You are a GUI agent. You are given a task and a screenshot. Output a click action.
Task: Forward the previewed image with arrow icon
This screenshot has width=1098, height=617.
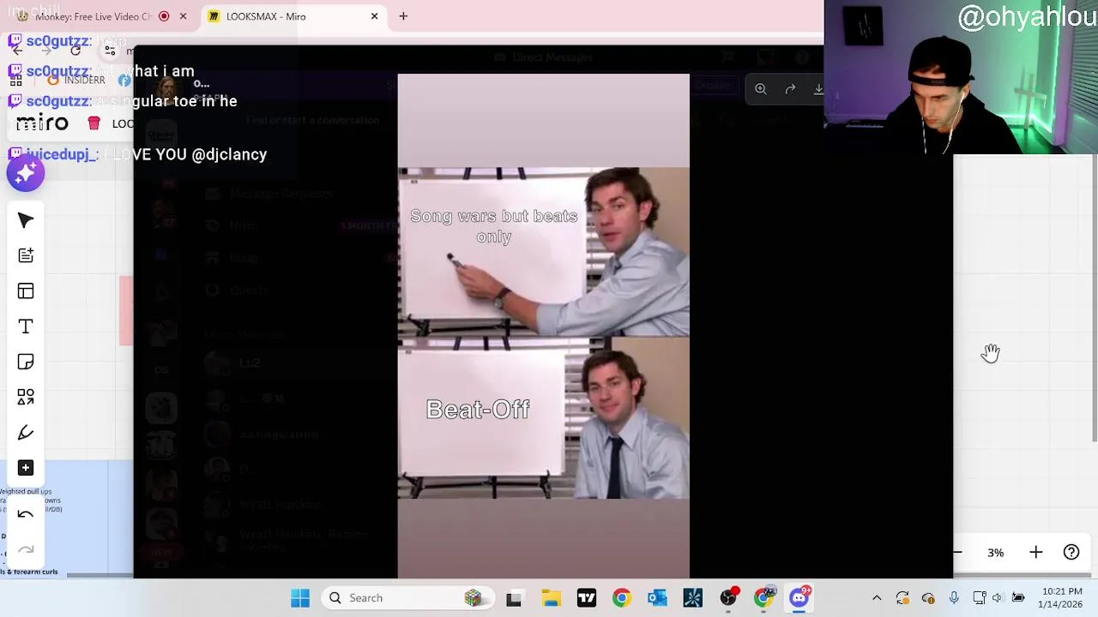(790, 88)
